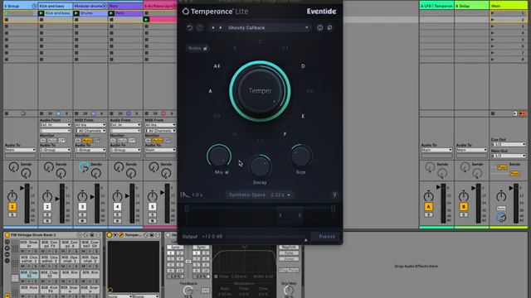
Task: Select the 909_Kick drum pad
Action: click(x=29, y=289)
